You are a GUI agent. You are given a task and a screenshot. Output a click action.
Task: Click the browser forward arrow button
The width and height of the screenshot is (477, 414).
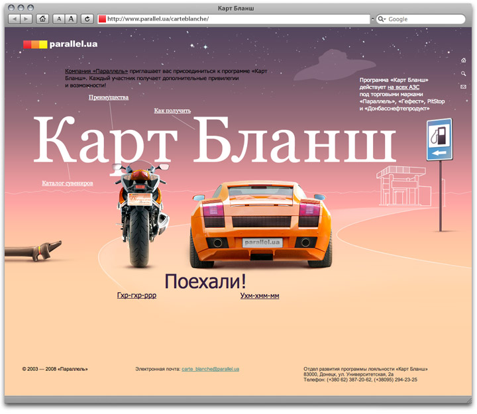(26, 19)
